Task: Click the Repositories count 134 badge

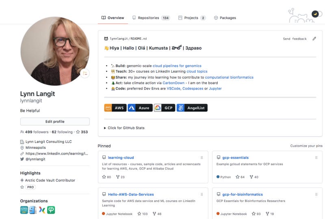Action: click(x=166, y=18)
